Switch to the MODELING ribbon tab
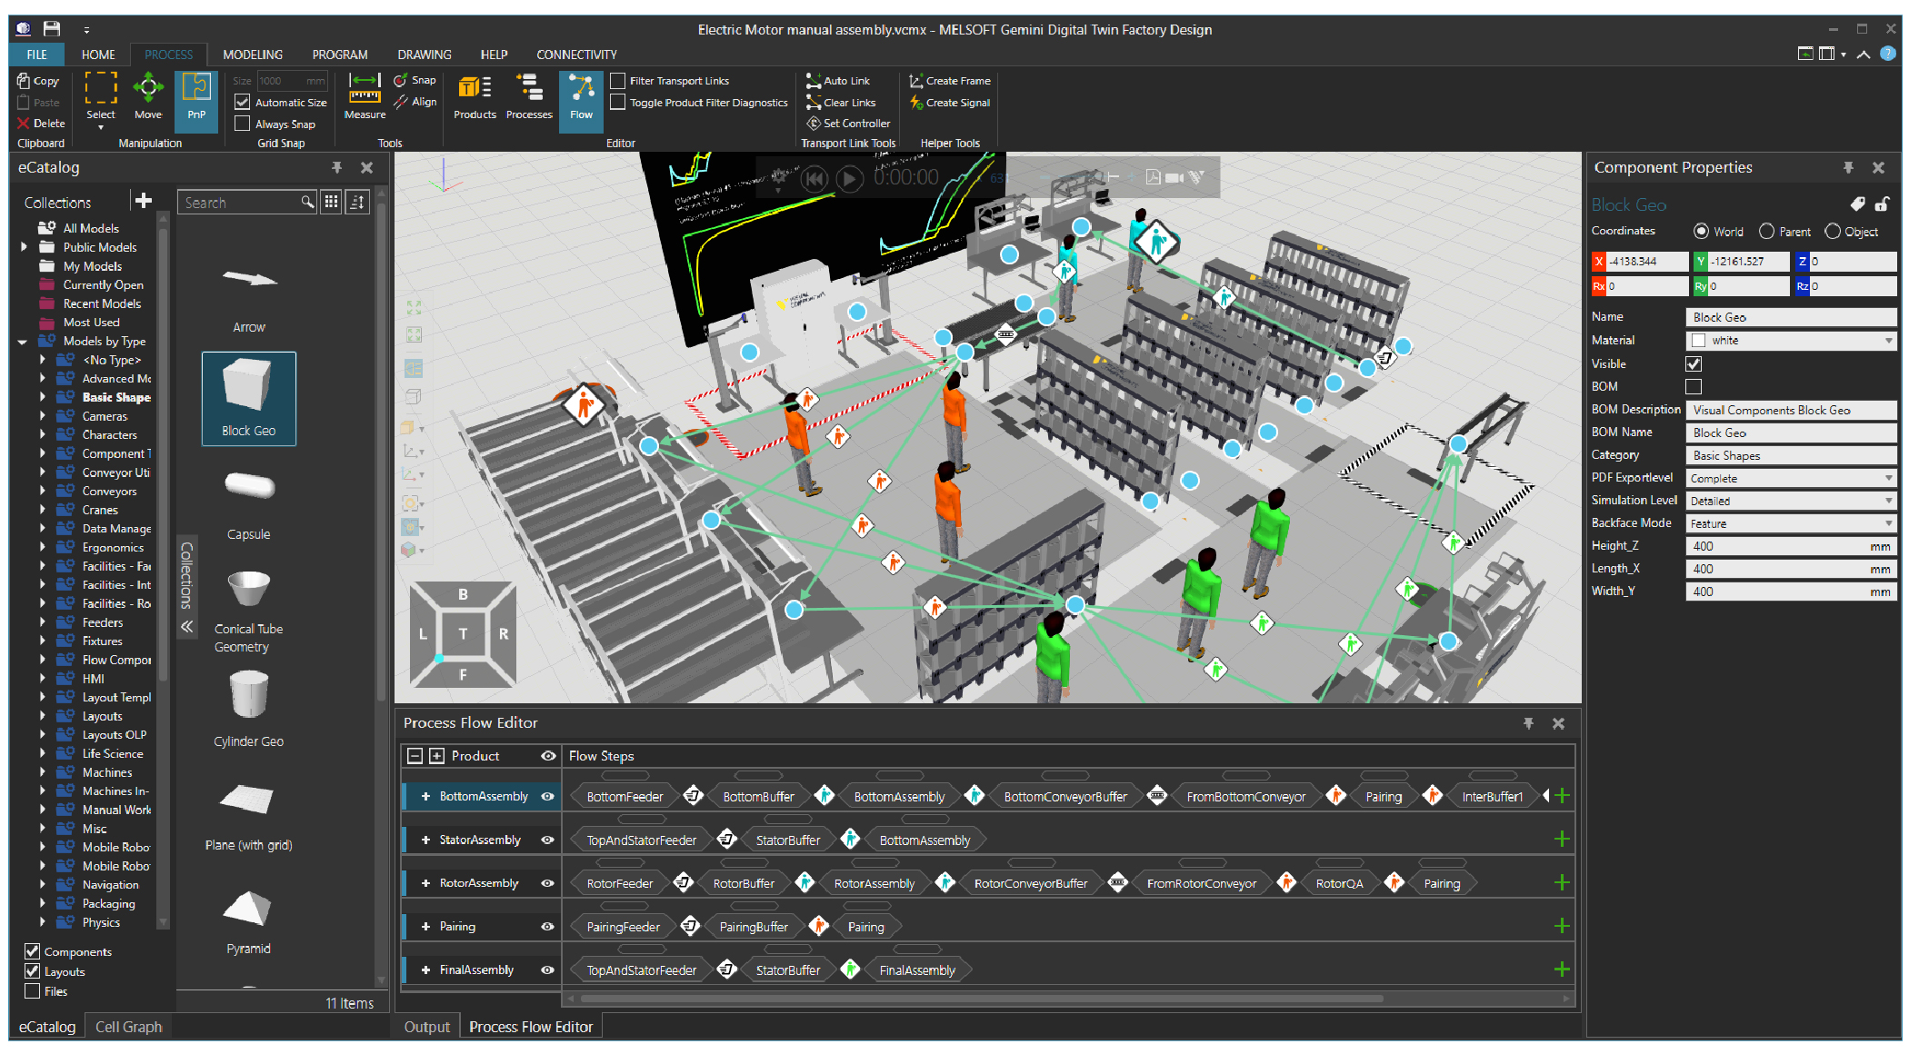 pos(253,55)
